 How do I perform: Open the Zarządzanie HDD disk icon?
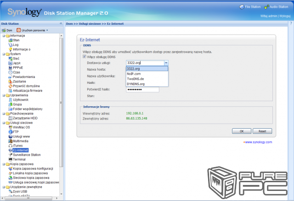click(x=11, y=118)
